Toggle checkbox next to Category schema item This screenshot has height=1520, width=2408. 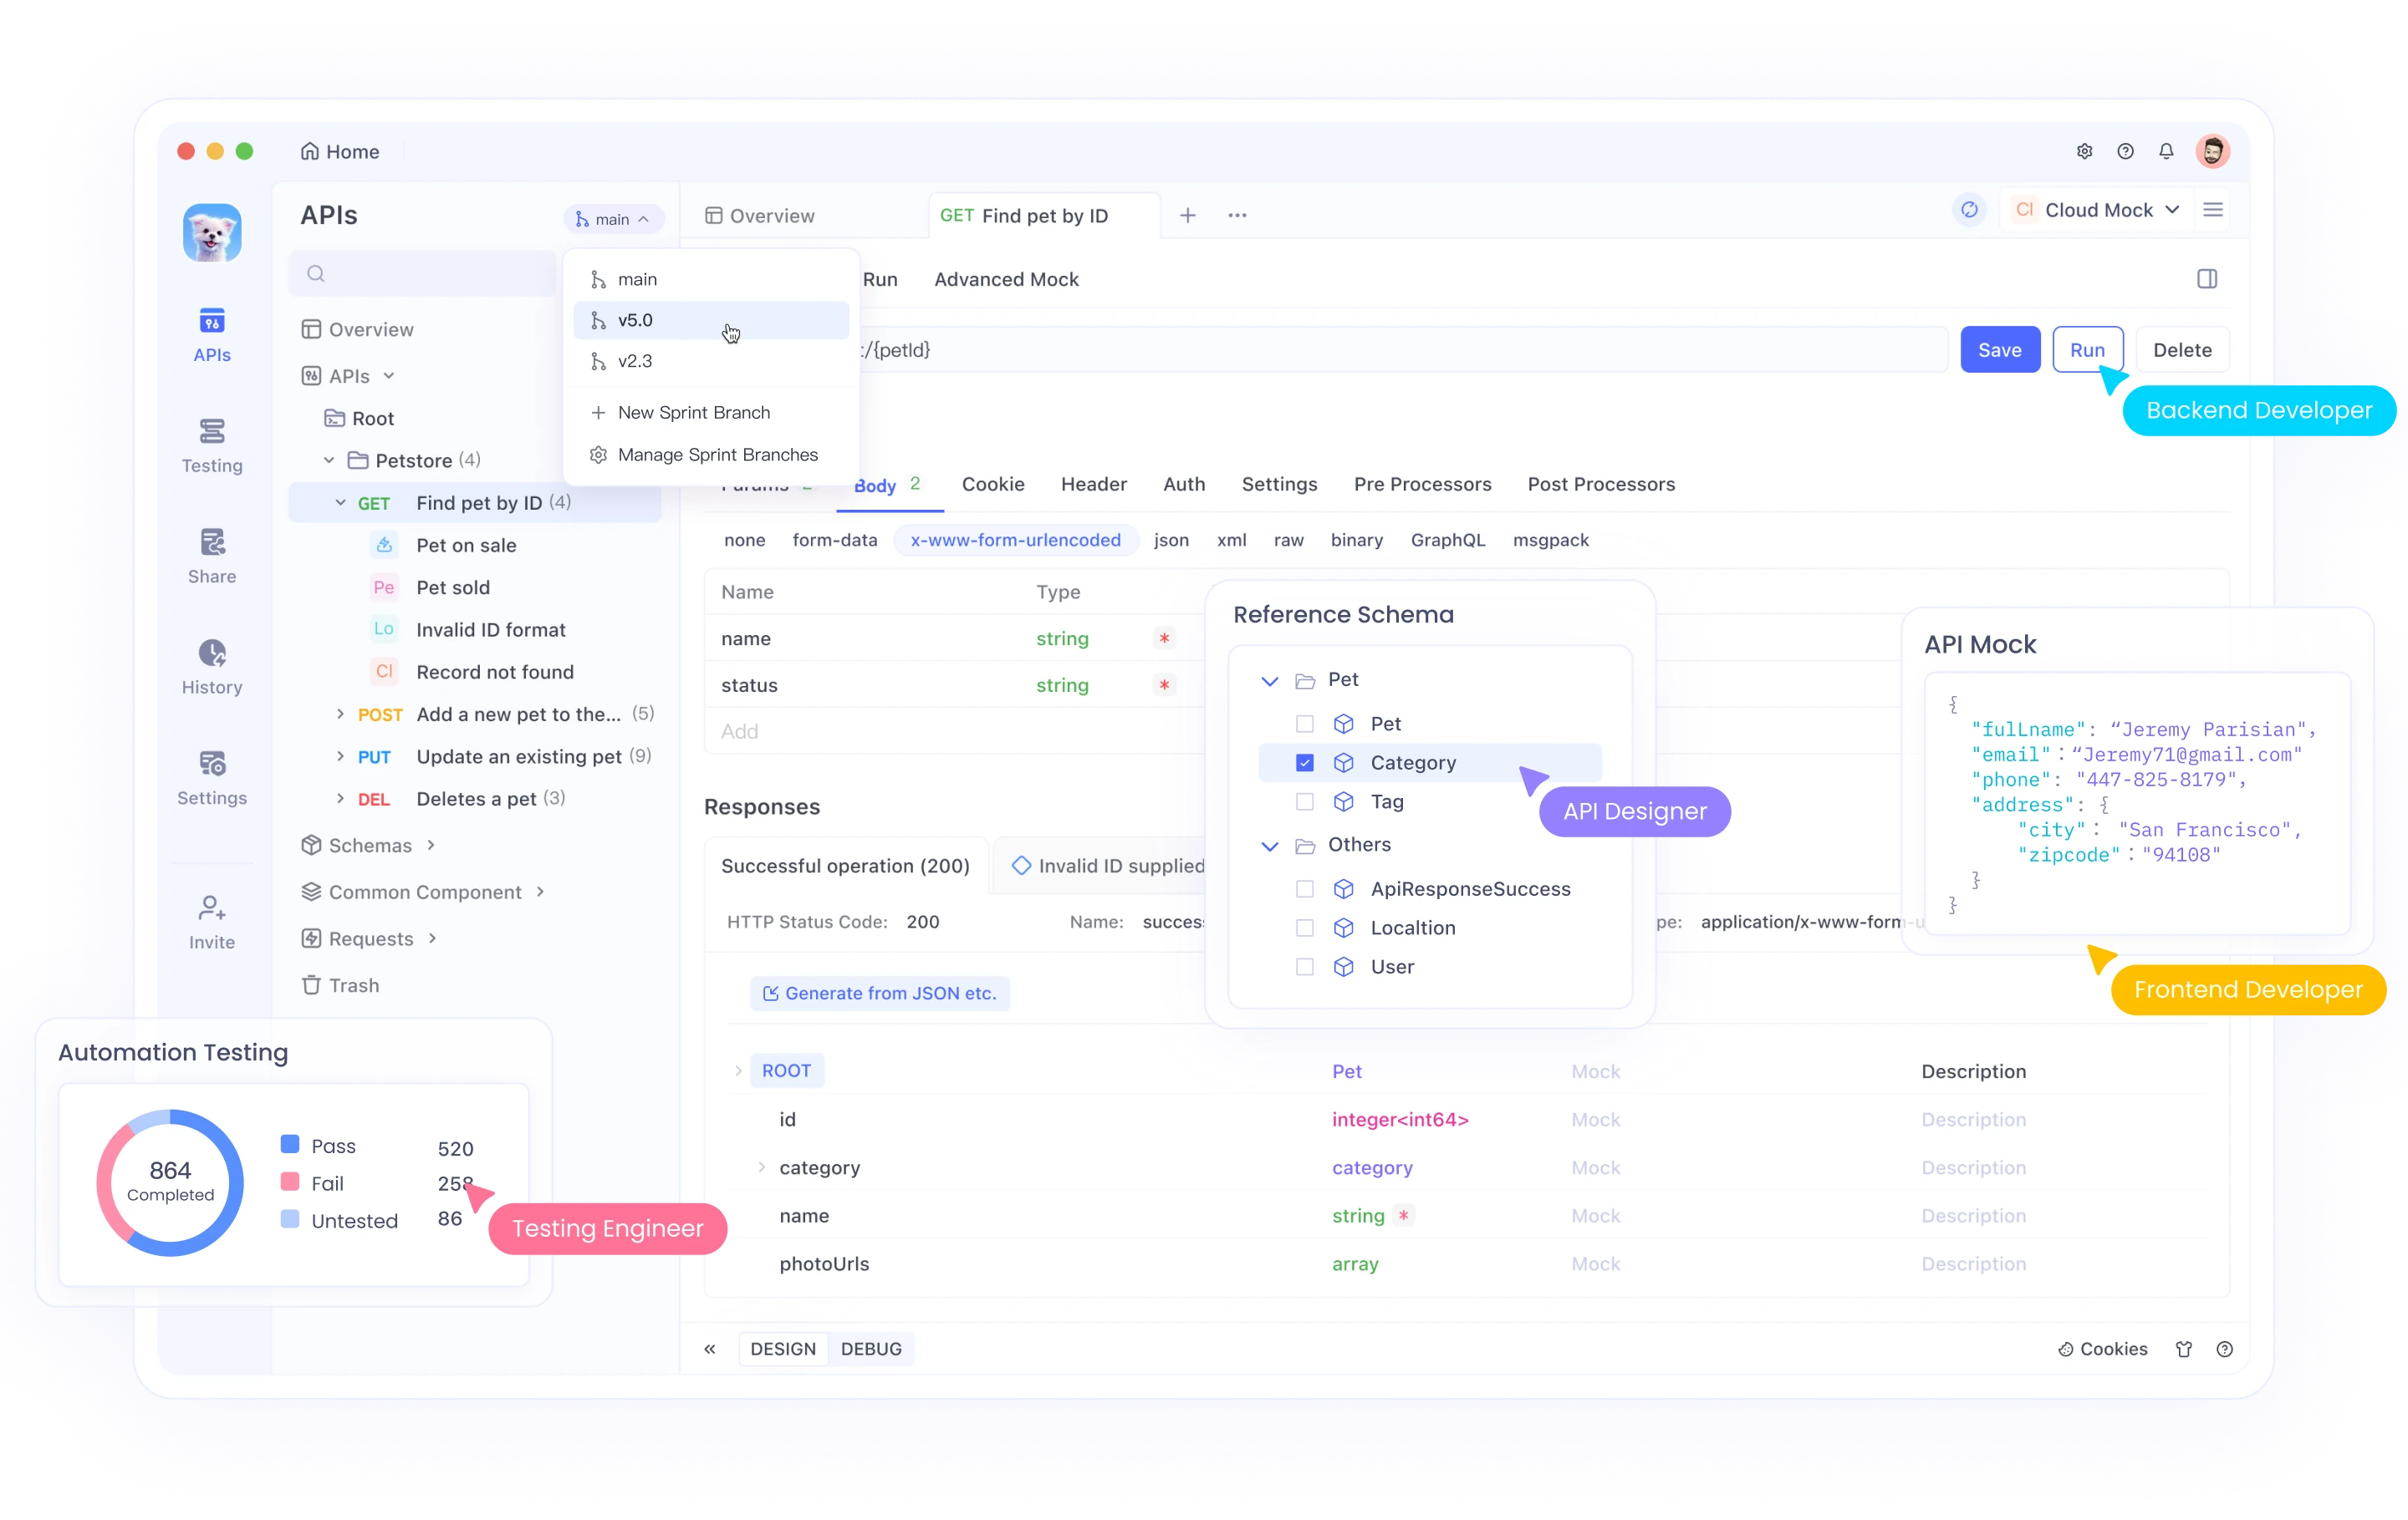coord(1303,762)
